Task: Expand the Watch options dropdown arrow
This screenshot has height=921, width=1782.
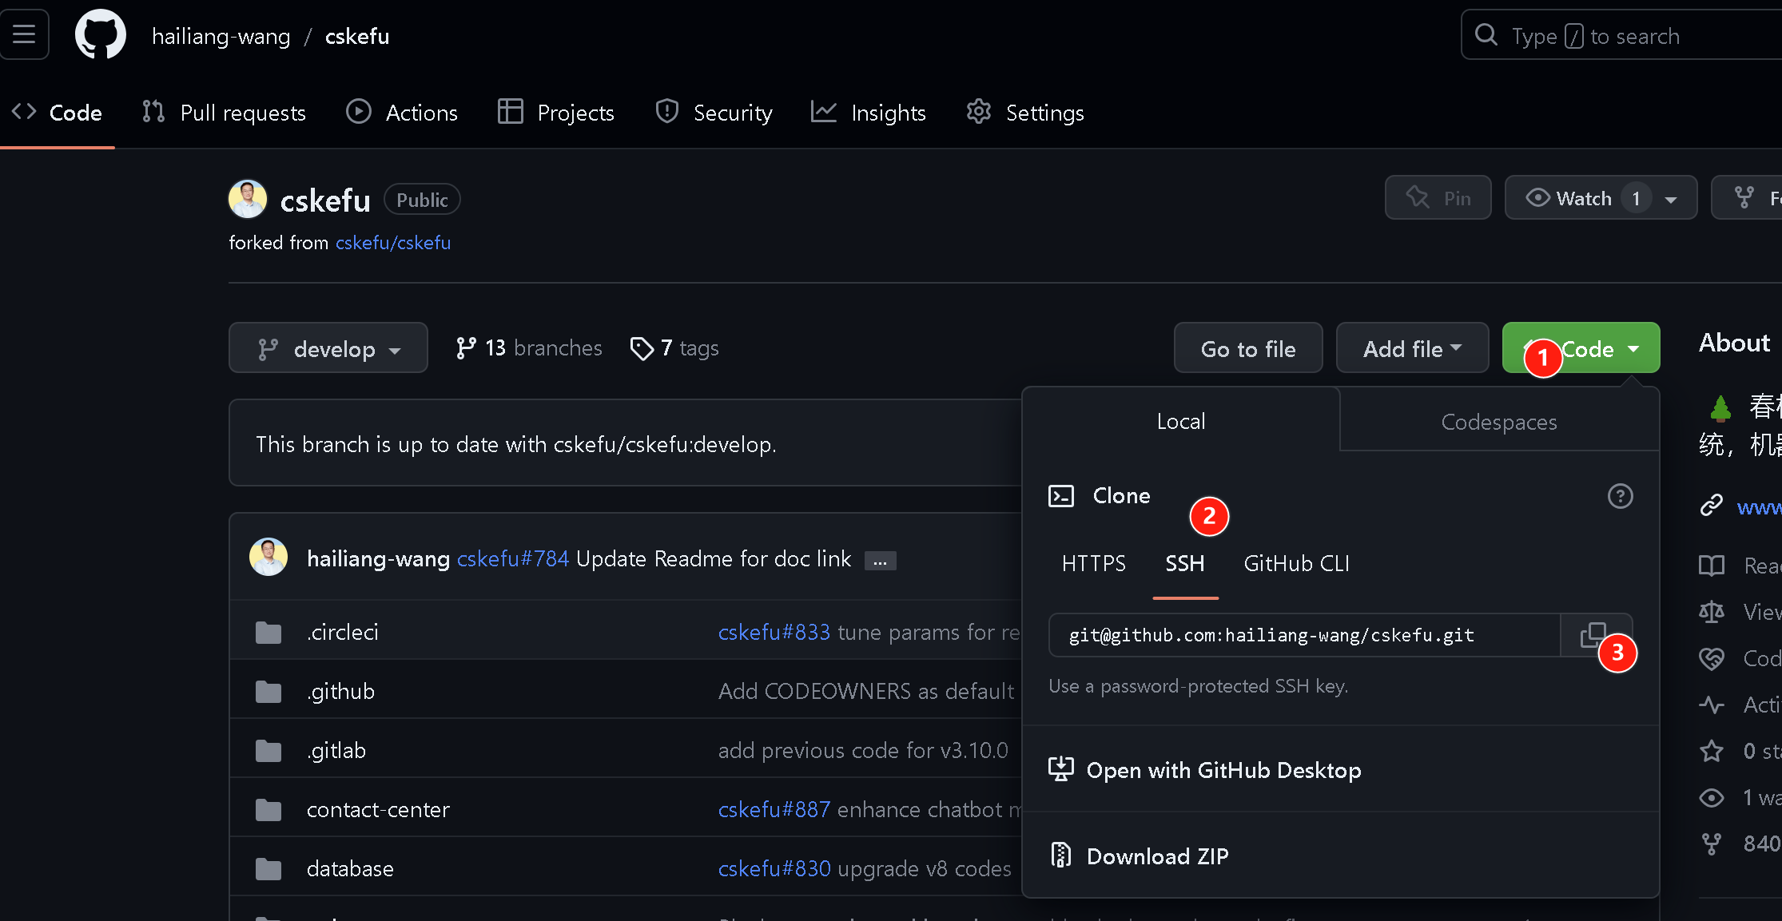Action: pos(1671,199)
